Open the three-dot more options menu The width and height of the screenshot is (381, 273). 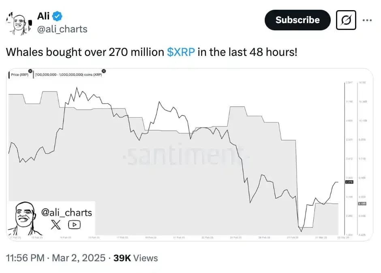click(367, 20)
